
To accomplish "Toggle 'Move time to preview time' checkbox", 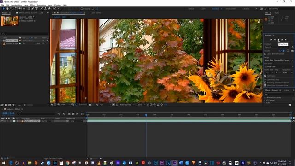I will click(x=265, y=85).
